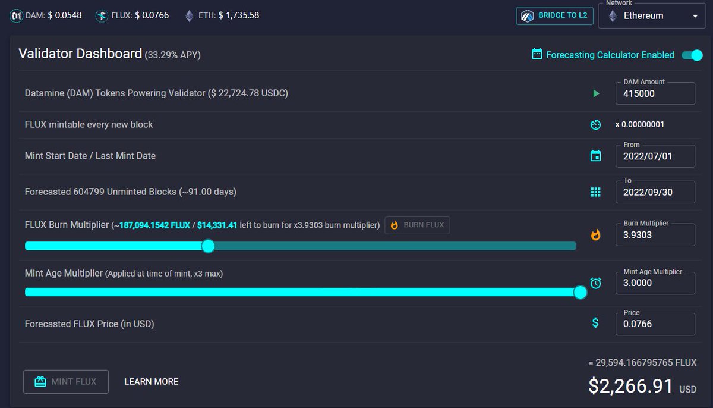Click the FLUX token logo icon
713x408 pixels.
point(102,16)
